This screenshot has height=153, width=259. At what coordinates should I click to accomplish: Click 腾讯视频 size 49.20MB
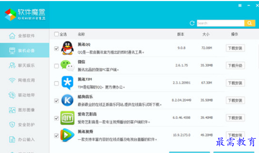point(207,135)
